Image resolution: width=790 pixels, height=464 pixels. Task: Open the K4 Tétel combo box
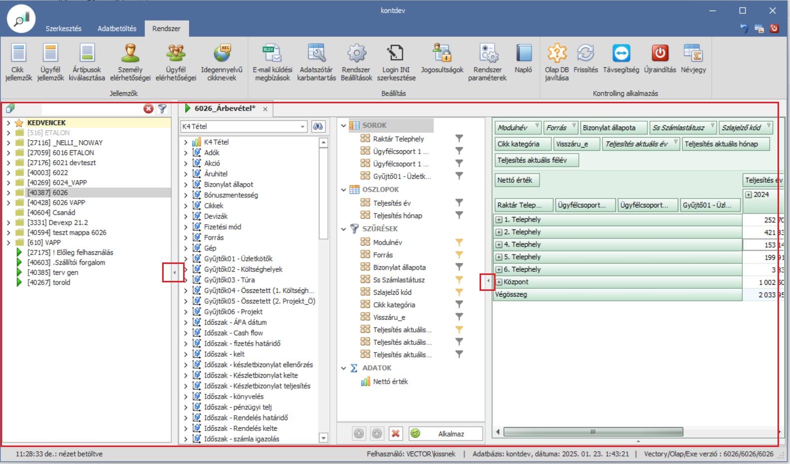point(302,127)
